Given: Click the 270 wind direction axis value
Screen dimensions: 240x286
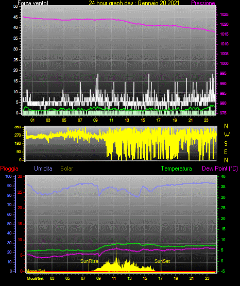Looking at the screenshot, I should click(18, 136).
